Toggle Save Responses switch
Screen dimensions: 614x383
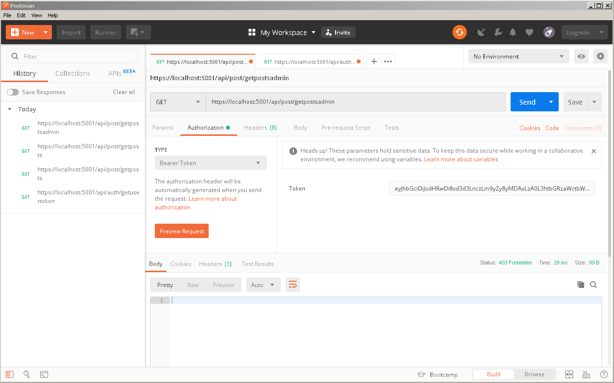[13, 92]
